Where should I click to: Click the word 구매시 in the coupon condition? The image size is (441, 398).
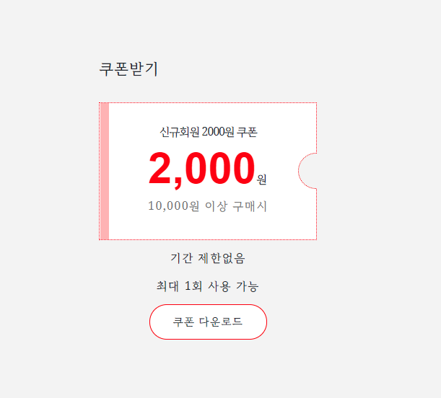[250, 206]
